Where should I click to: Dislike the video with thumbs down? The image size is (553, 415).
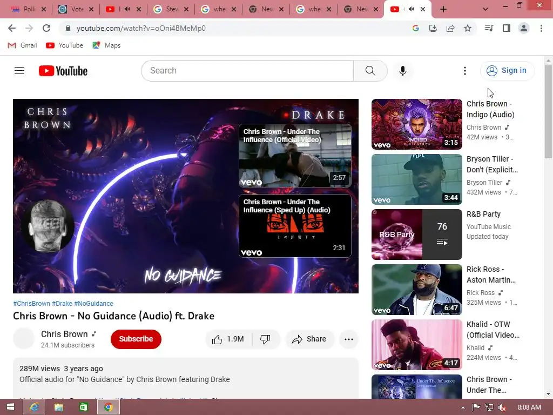265,339
